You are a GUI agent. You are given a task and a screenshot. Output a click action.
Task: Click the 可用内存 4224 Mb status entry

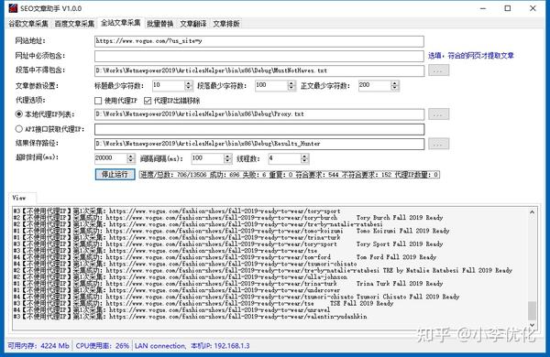(38, 346)
